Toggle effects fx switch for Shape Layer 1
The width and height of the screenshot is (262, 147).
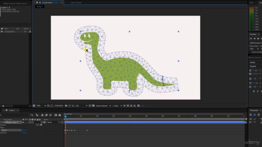[30, 122]
